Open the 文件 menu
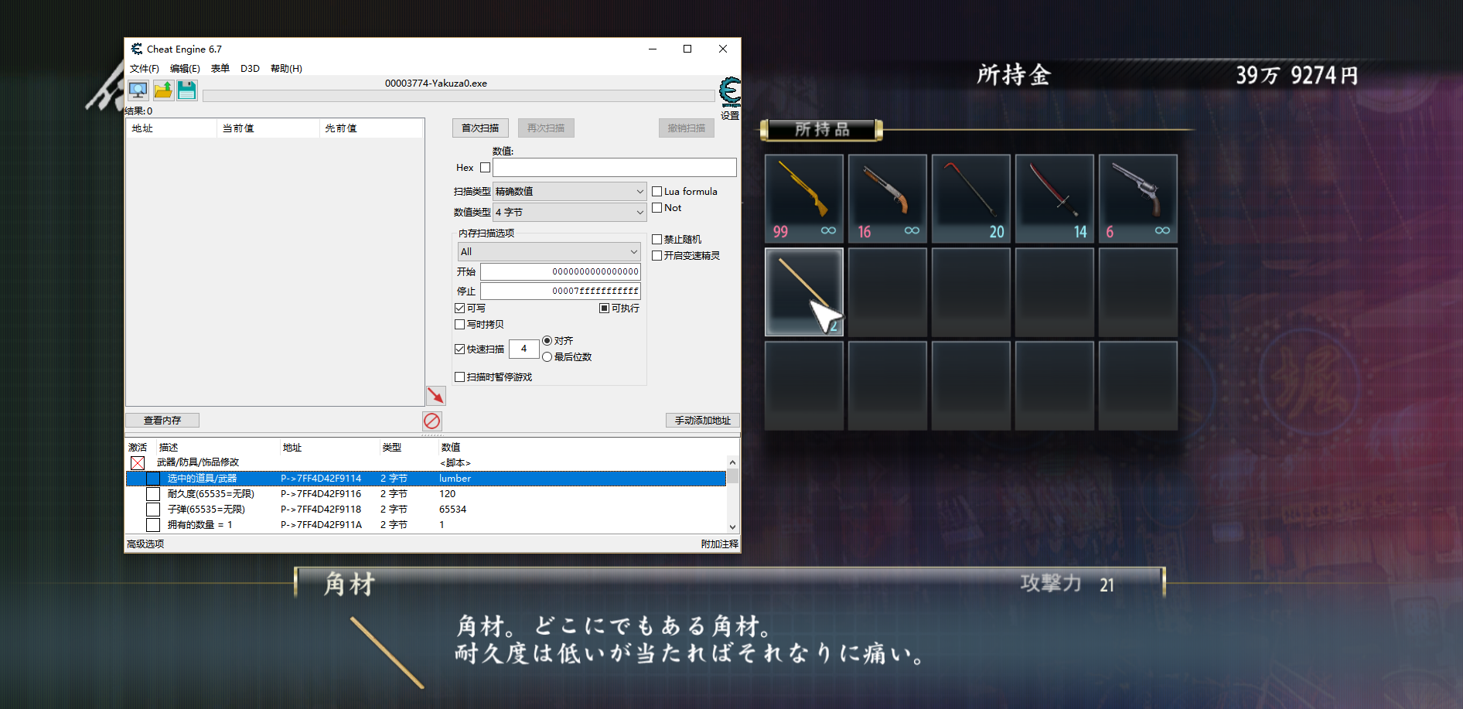 click(x=143, y=68)
